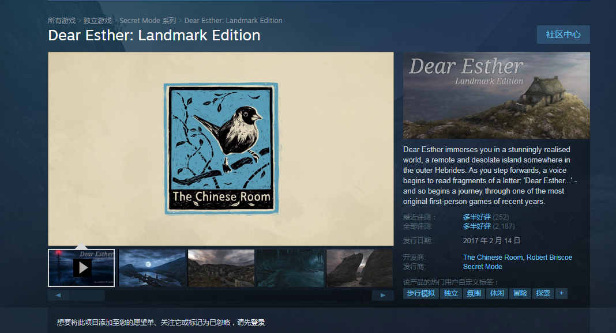Select the 氛围 tag

(x=474, y=293)
